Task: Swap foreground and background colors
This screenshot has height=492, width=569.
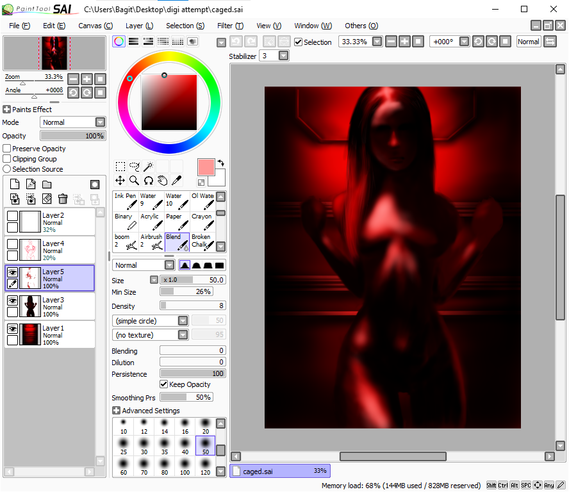Action: [220, 163]
